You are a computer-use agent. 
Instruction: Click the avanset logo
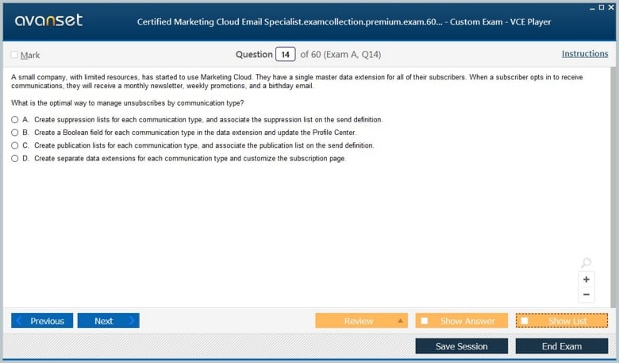coord(48,20)
